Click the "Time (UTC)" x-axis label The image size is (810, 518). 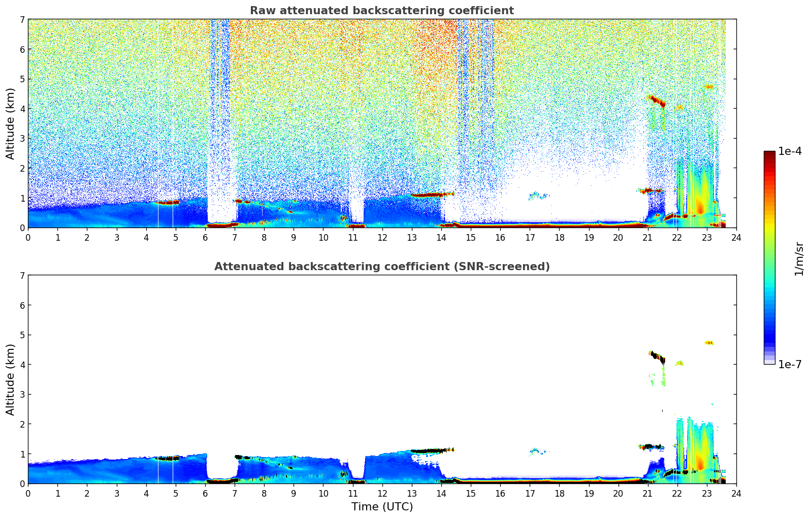[382, 506]
